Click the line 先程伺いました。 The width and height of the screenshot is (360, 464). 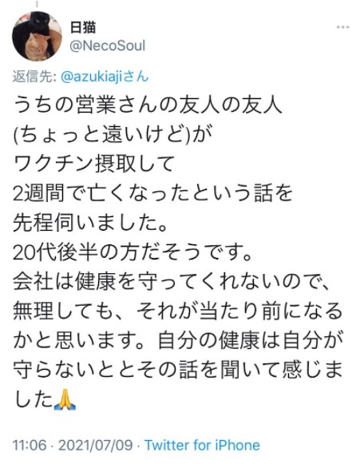pyautogui.click(x=91, y=223)
